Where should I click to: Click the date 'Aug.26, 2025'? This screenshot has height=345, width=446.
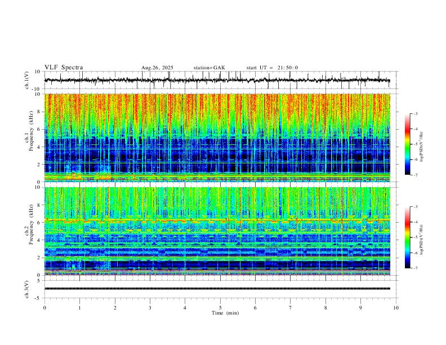point(157,68)
